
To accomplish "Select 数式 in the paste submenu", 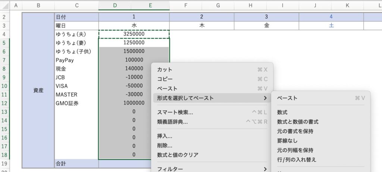I will click(x=282, y=112).
